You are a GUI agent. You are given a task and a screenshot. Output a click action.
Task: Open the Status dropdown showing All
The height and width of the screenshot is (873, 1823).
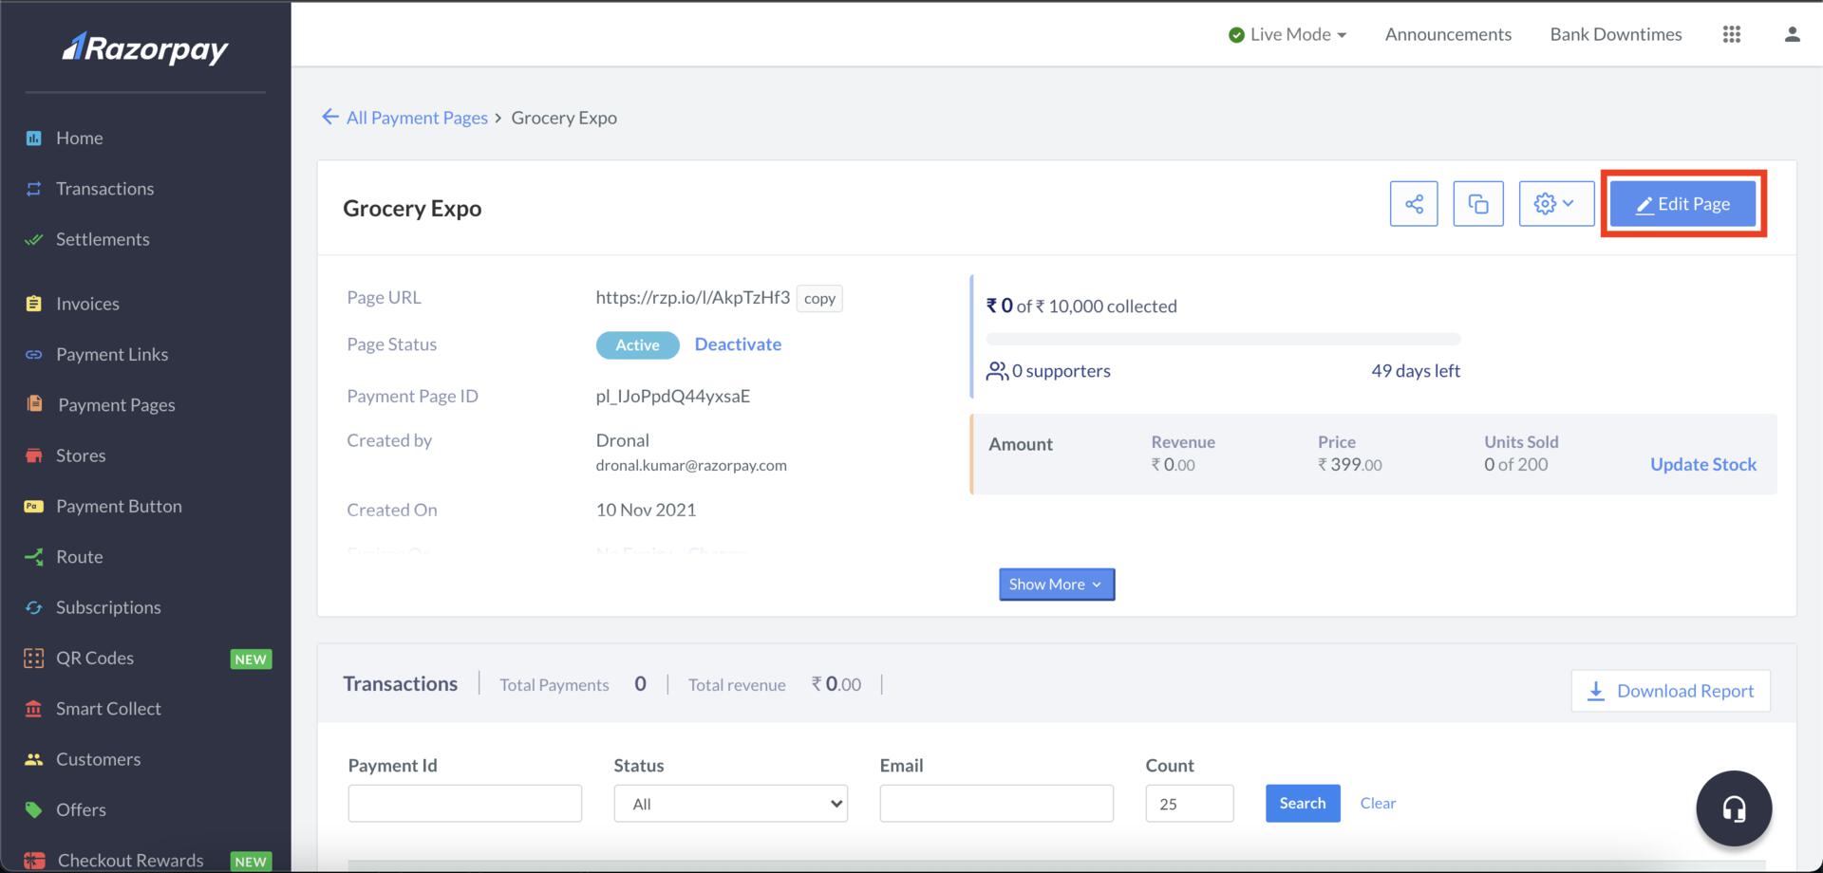tap(731, 804)
